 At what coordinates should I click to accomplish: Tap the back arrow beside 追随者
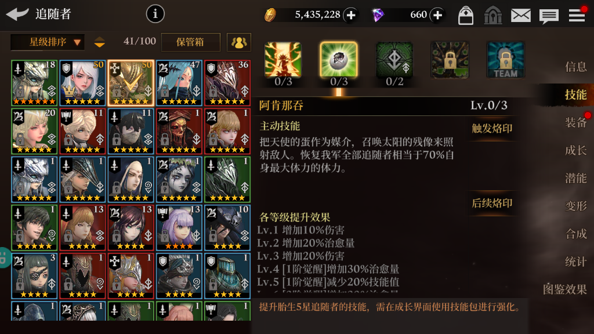17,14
